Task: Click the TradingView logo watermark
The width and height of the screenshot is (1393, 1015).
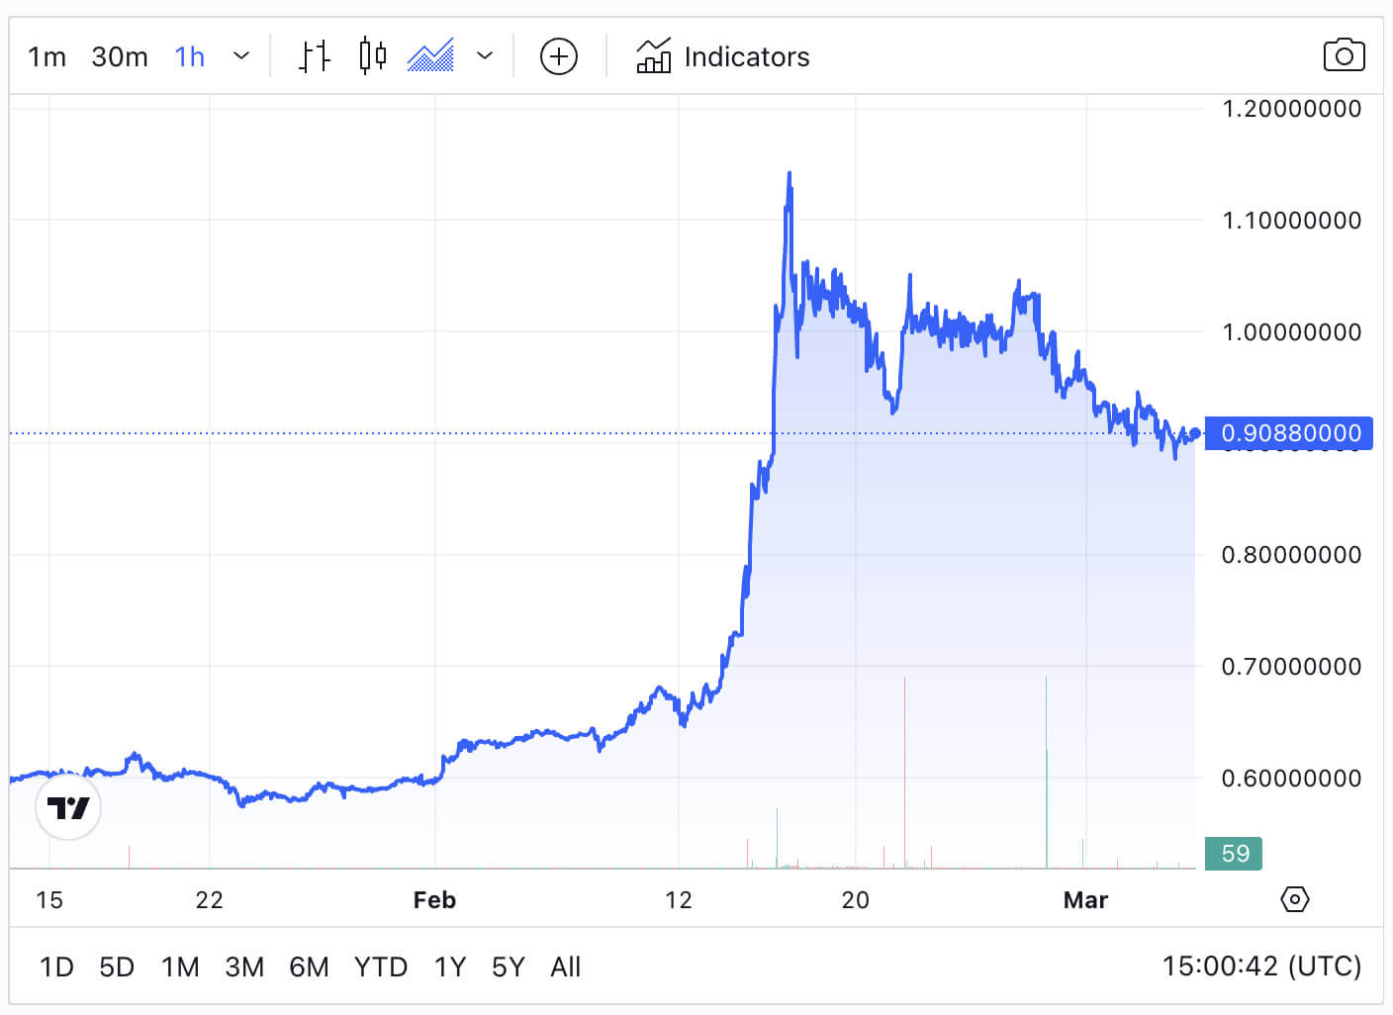Action: [x=67, y=807]
